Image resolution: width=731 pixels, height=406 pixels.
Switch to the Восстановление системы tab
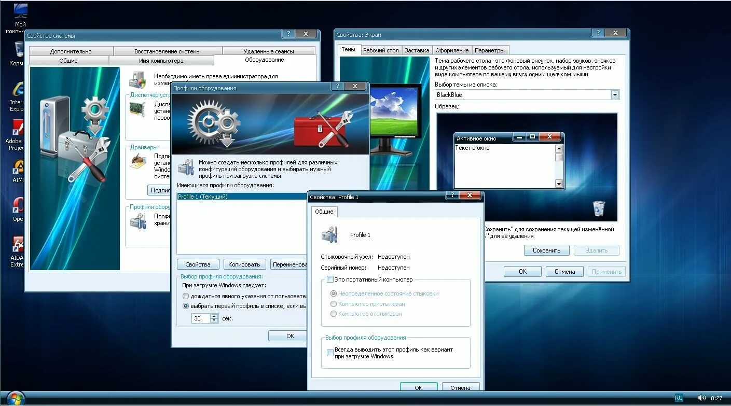click(x=168, y=51)
